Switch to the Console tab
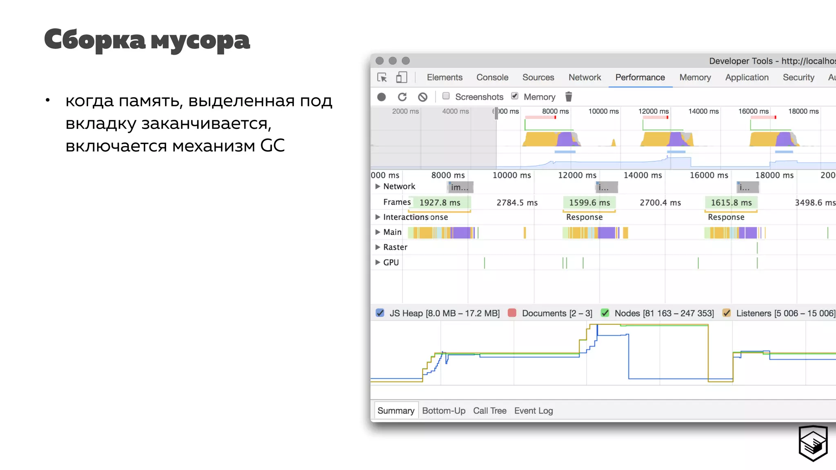The height and width of the screenshot is (470, 836). coord(492,78)
